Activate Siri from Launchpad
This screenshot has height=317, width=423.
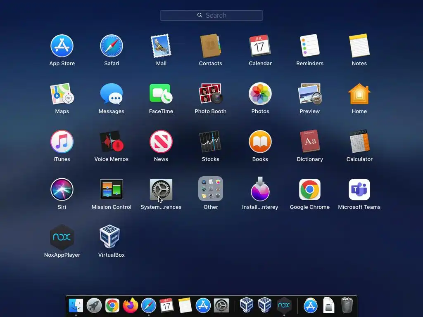click(62, 189)
